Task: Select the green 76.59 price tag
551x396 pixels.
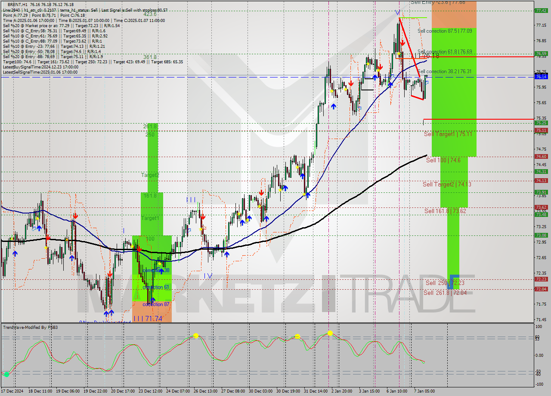Action: click(x=541, y=54)
